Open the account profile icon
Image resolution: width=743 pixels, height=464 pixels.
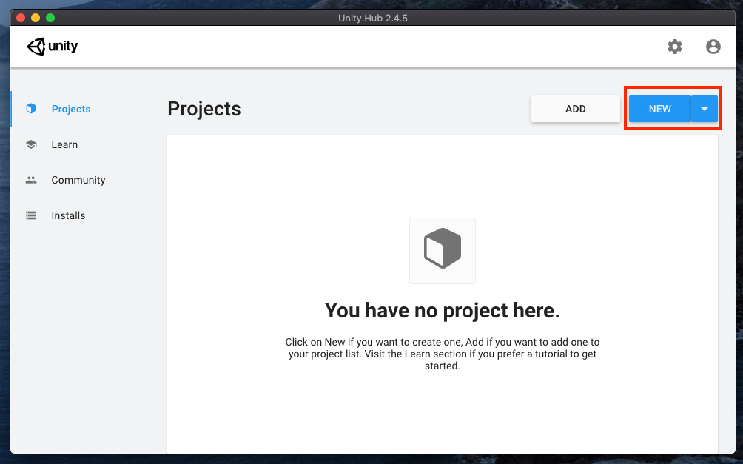pos(713,47)
